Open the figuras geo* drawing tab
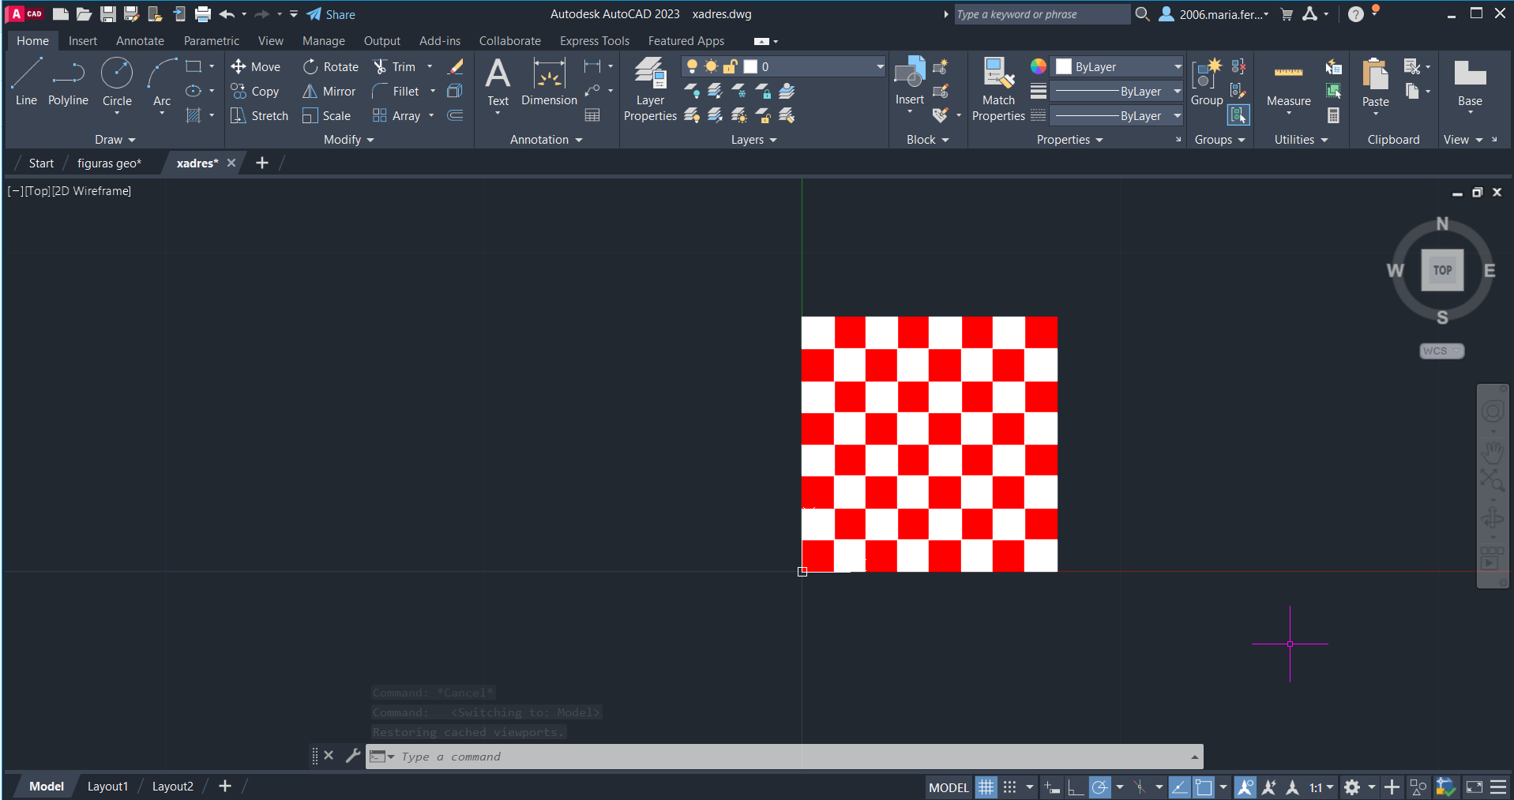The width and height of the screenshot is (1514, 800). click(x=109, y=163)
